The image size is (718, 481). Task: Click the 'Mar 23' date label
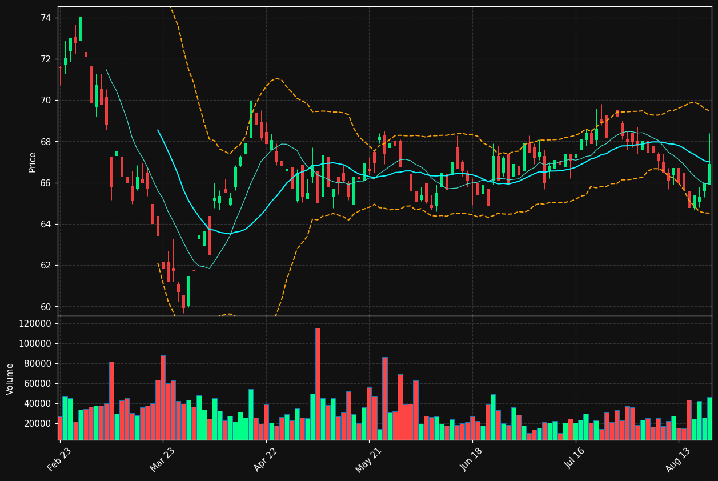[163, 460]
